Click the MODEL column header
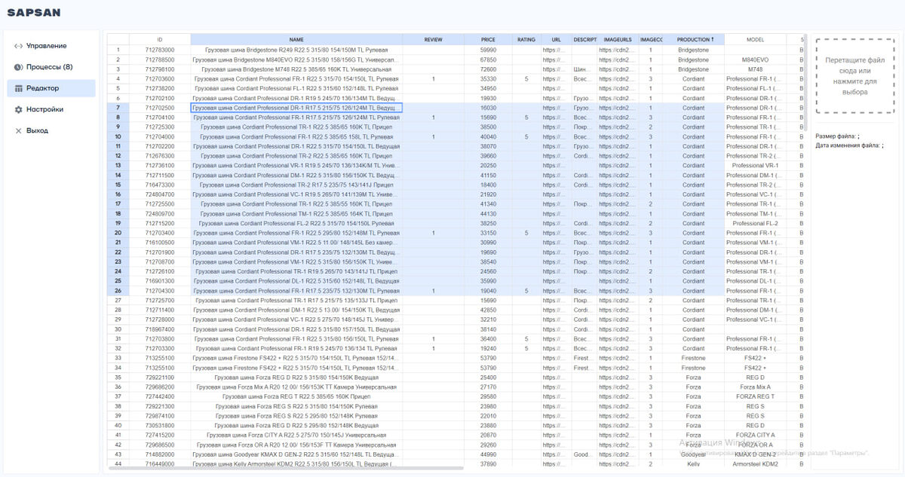Viewport: 905px width, 477px height. click(x=755, y=39)
